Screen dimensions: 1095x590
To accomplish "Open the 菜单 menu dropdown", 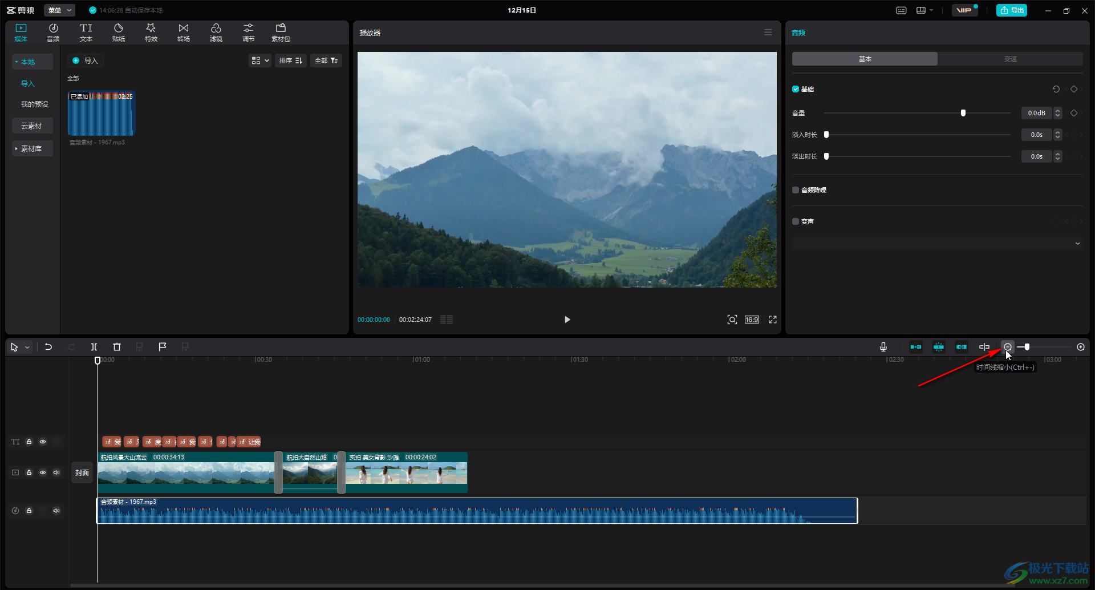I will click(59, 10).
